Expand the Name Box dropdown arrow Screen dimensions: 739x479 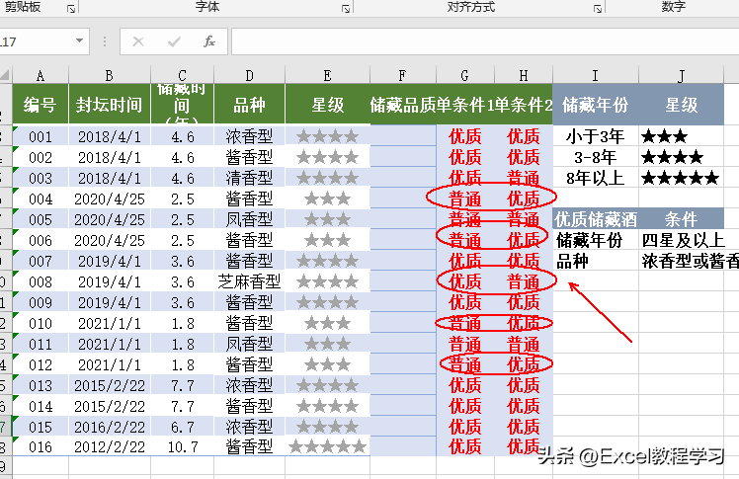[79, 40]
